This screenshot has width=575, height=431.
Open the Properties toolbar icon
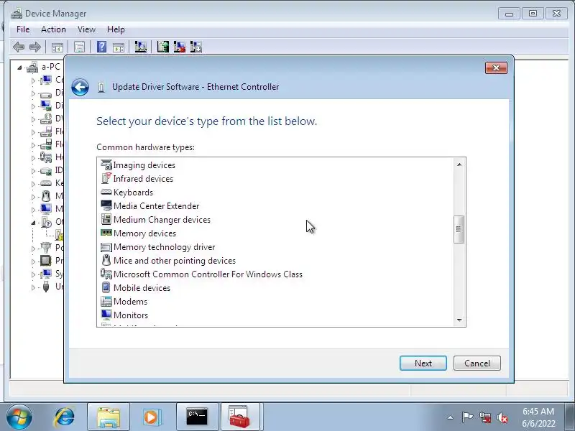click(79, 47)
